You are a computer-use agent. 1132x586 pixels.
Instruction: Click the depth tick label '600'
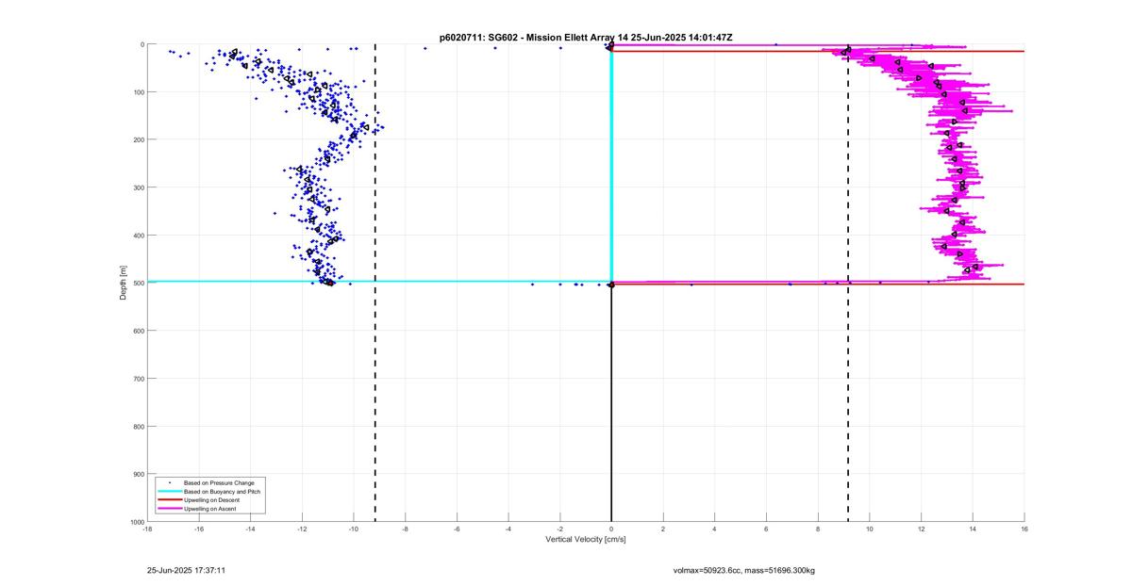tap(138, 331)
